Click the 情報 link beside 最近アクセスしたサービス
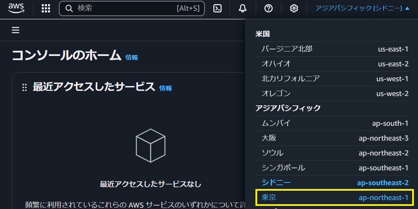 click(x=165, y=88)
